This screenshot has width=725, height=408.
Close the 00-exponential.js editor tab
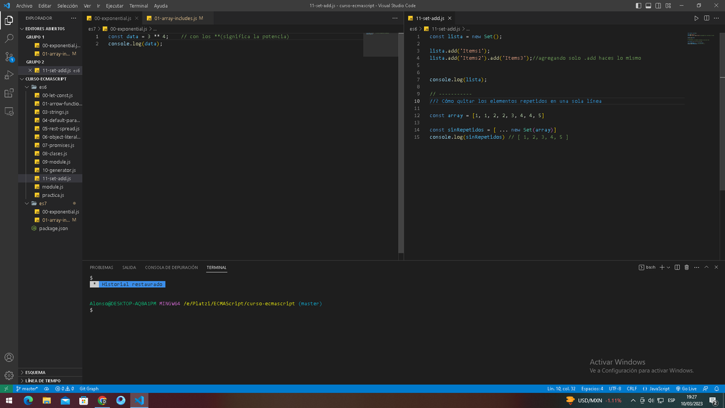pos(137,18)
